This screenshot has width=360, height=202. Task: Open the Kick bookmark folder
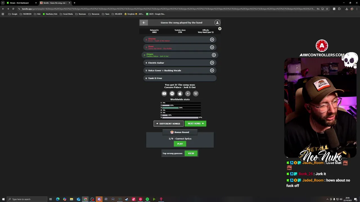[x=37, y=14]
